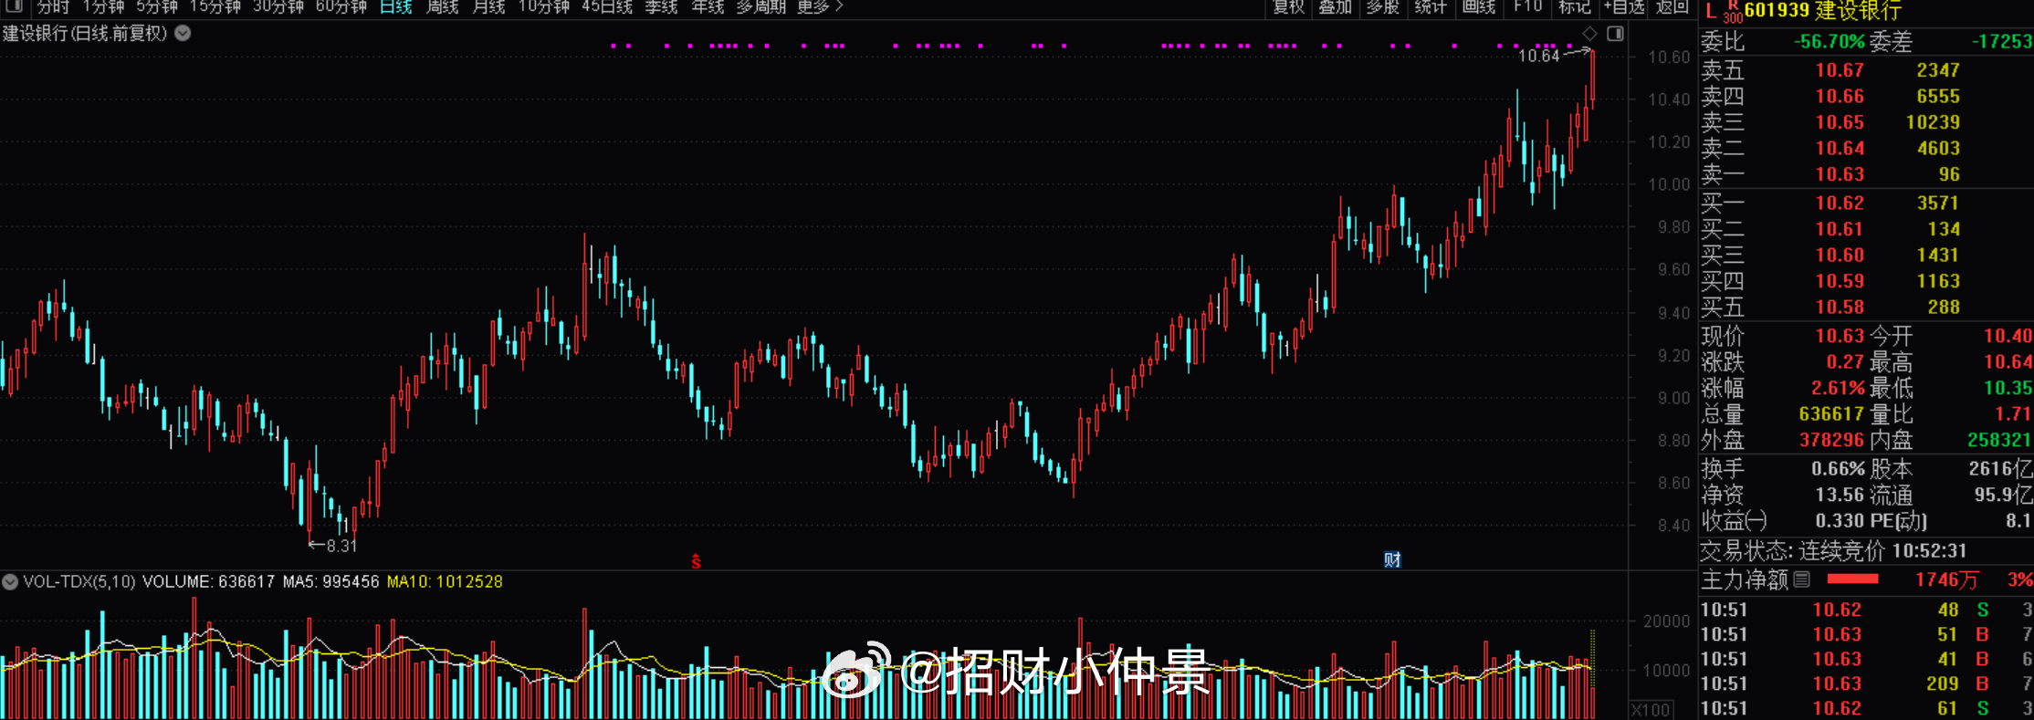
Task: Switch to 15分钟 period
Action: [215, 7]
